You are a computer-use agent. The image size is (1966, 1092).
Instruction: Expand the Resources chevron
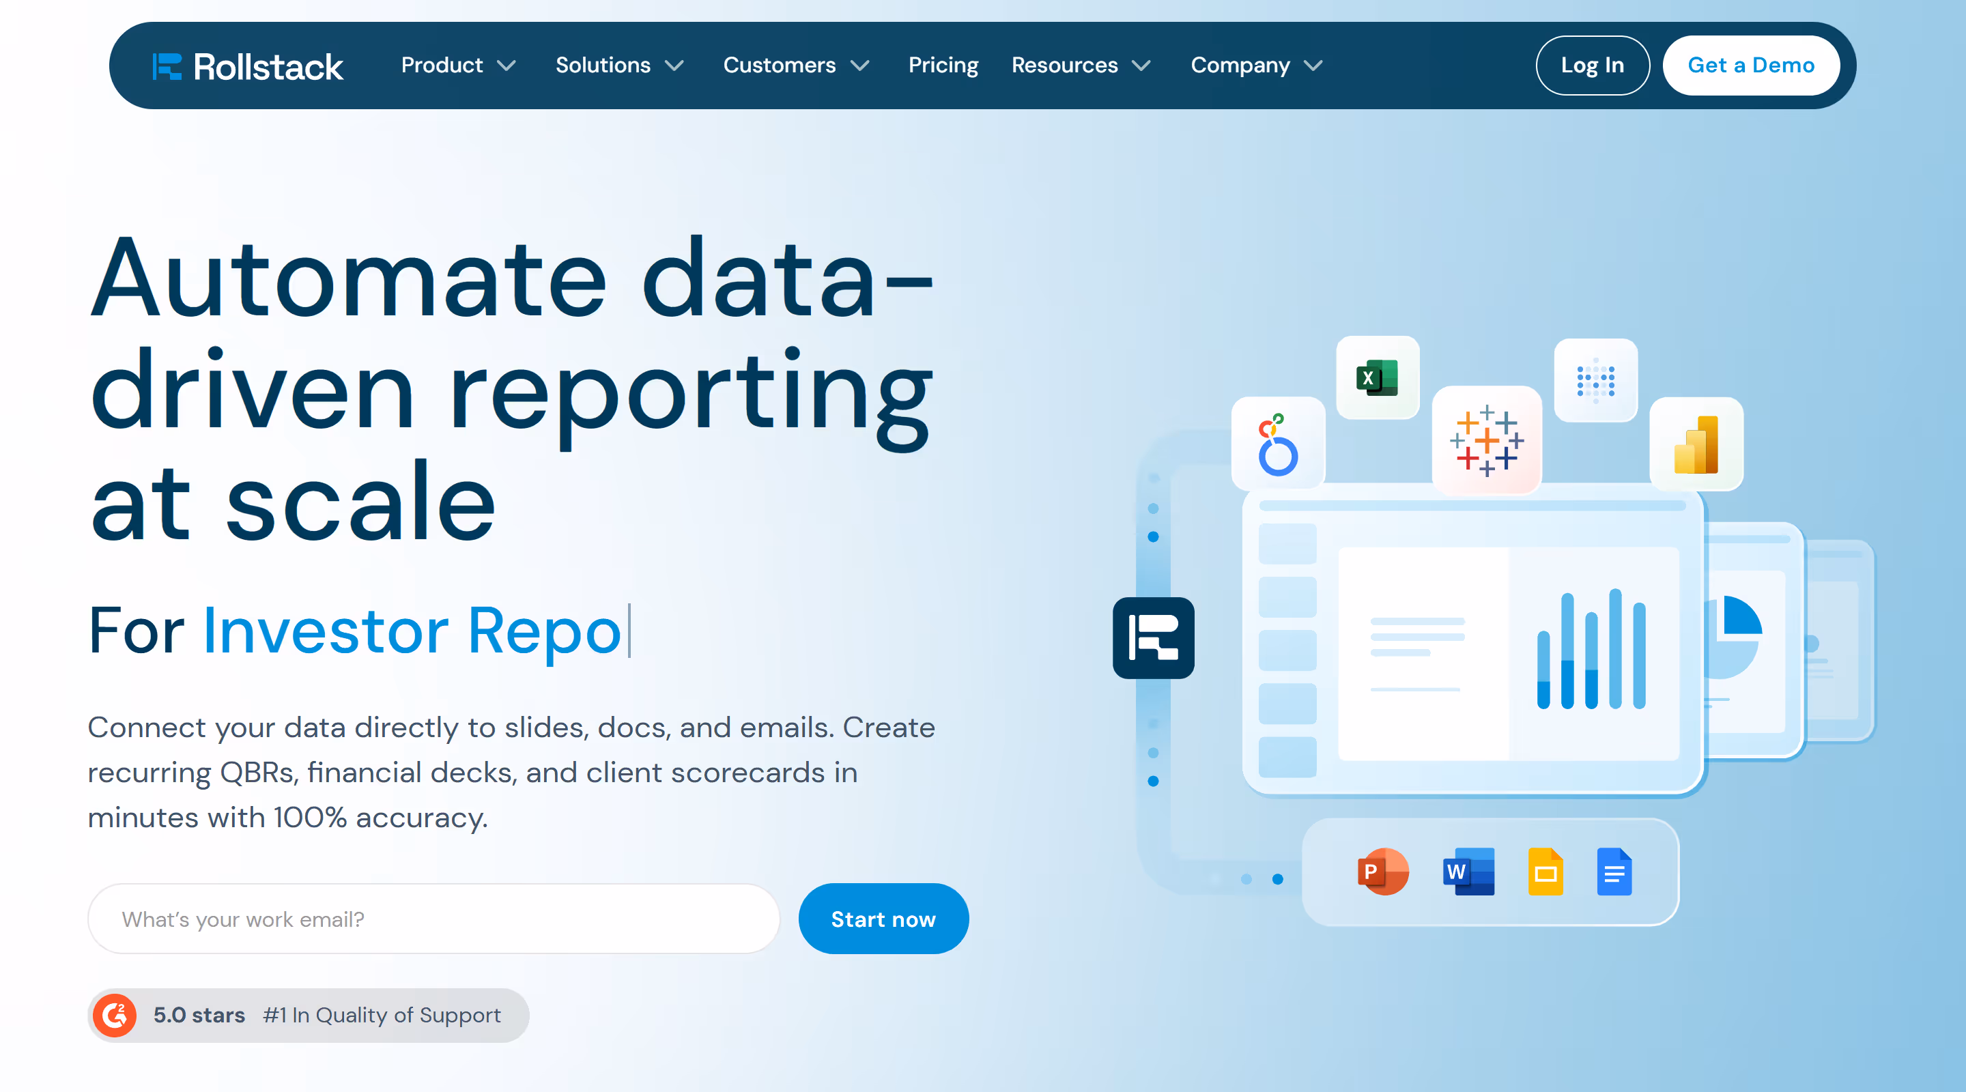click(1141, 66)
